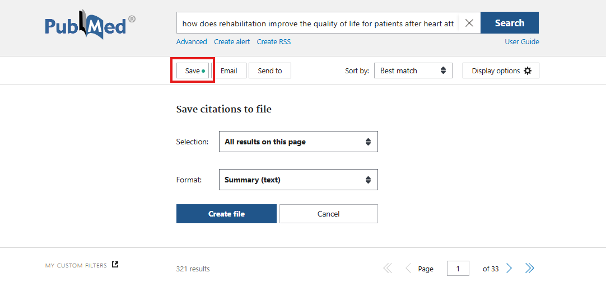Open the Advanced search link
This screenshot has height=282, width=606.
pyautogui.click(x=192, y=42)
